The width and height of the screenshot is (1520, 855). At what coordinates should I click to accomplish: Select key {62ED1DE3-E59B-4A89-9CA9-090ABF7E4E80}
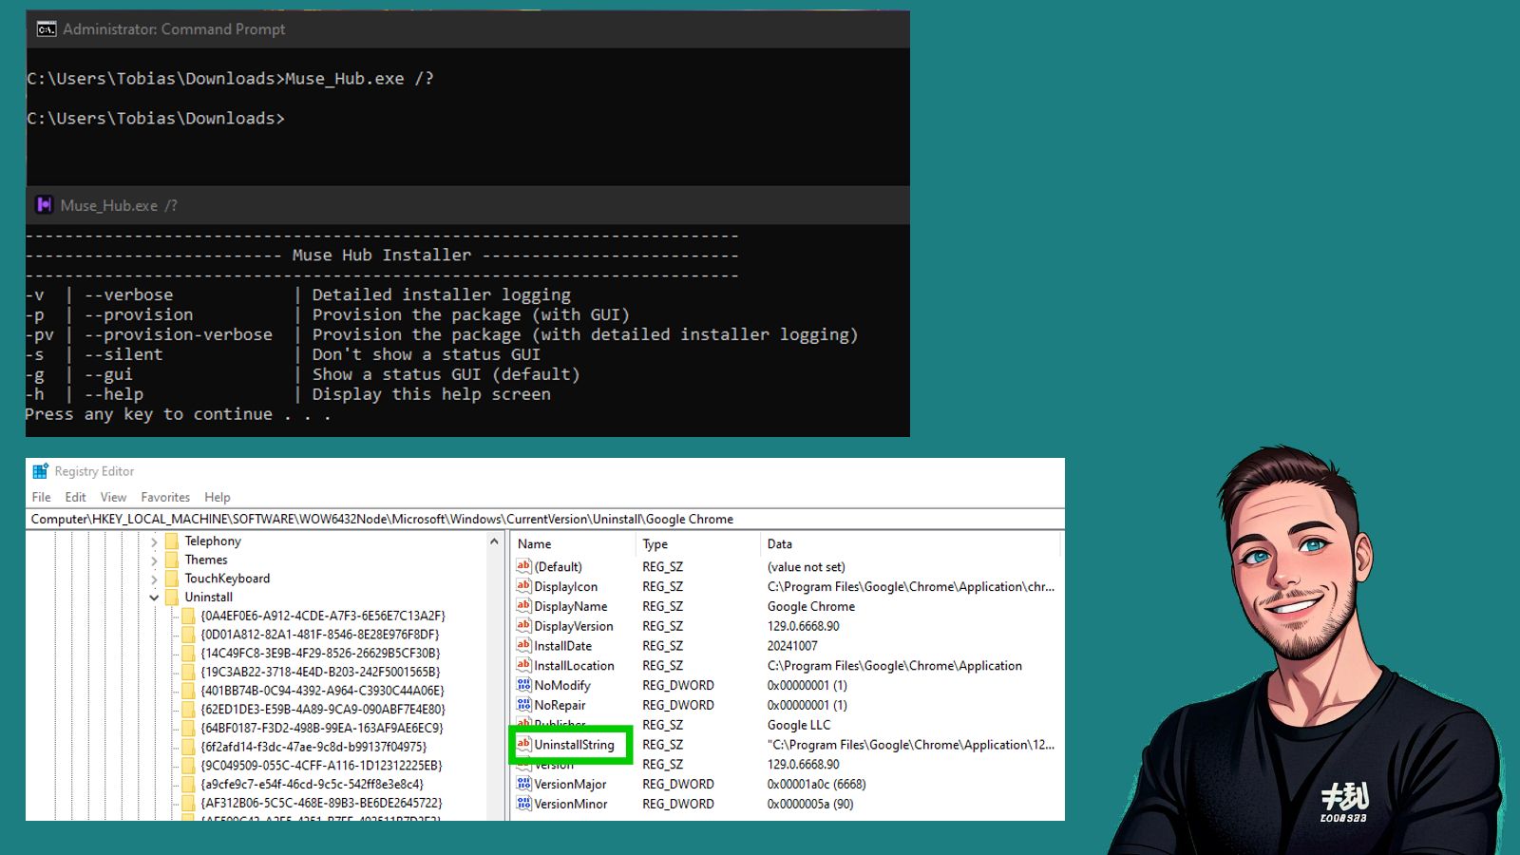[322, 710]
